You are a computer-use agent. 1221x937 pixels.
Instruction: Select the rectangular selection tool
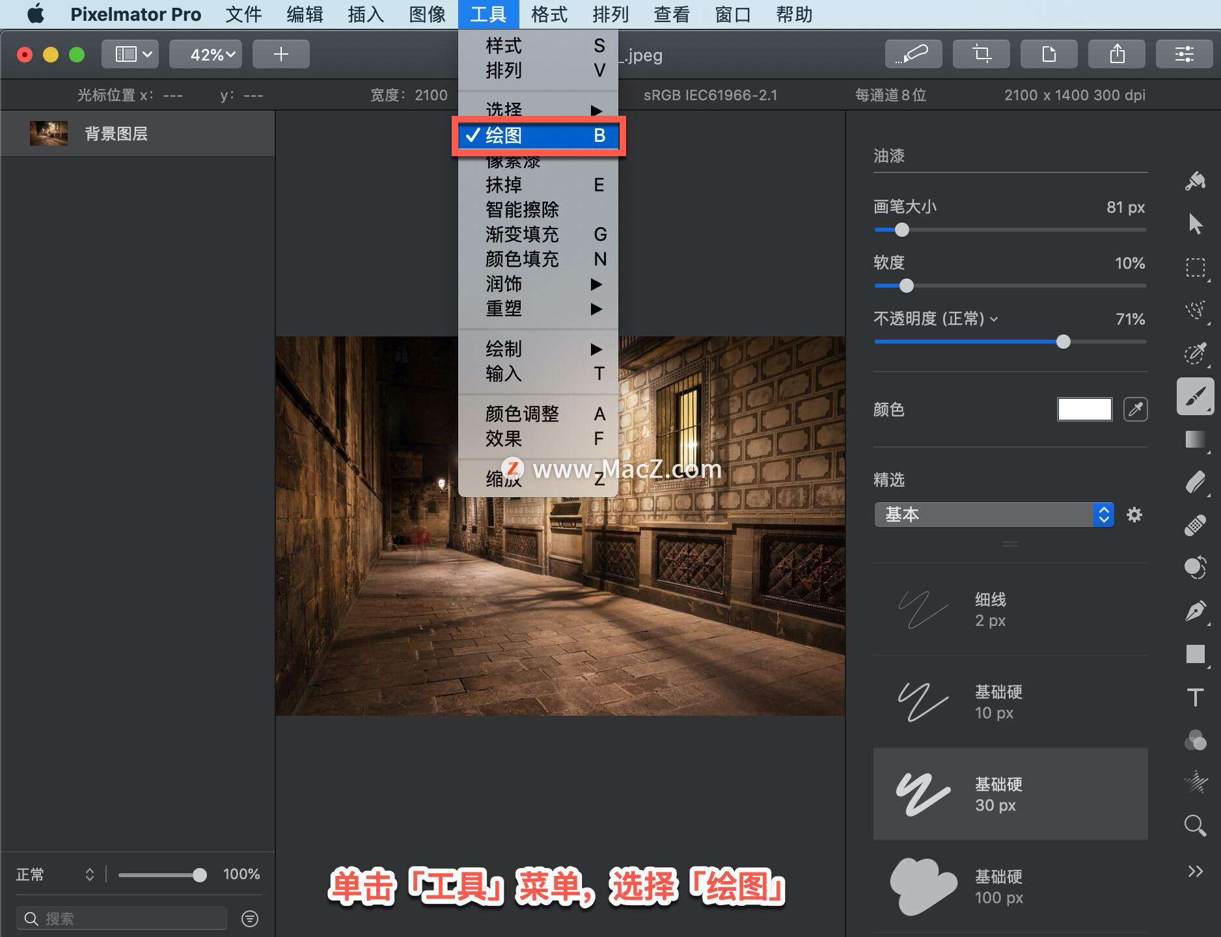click(1195, 267)
